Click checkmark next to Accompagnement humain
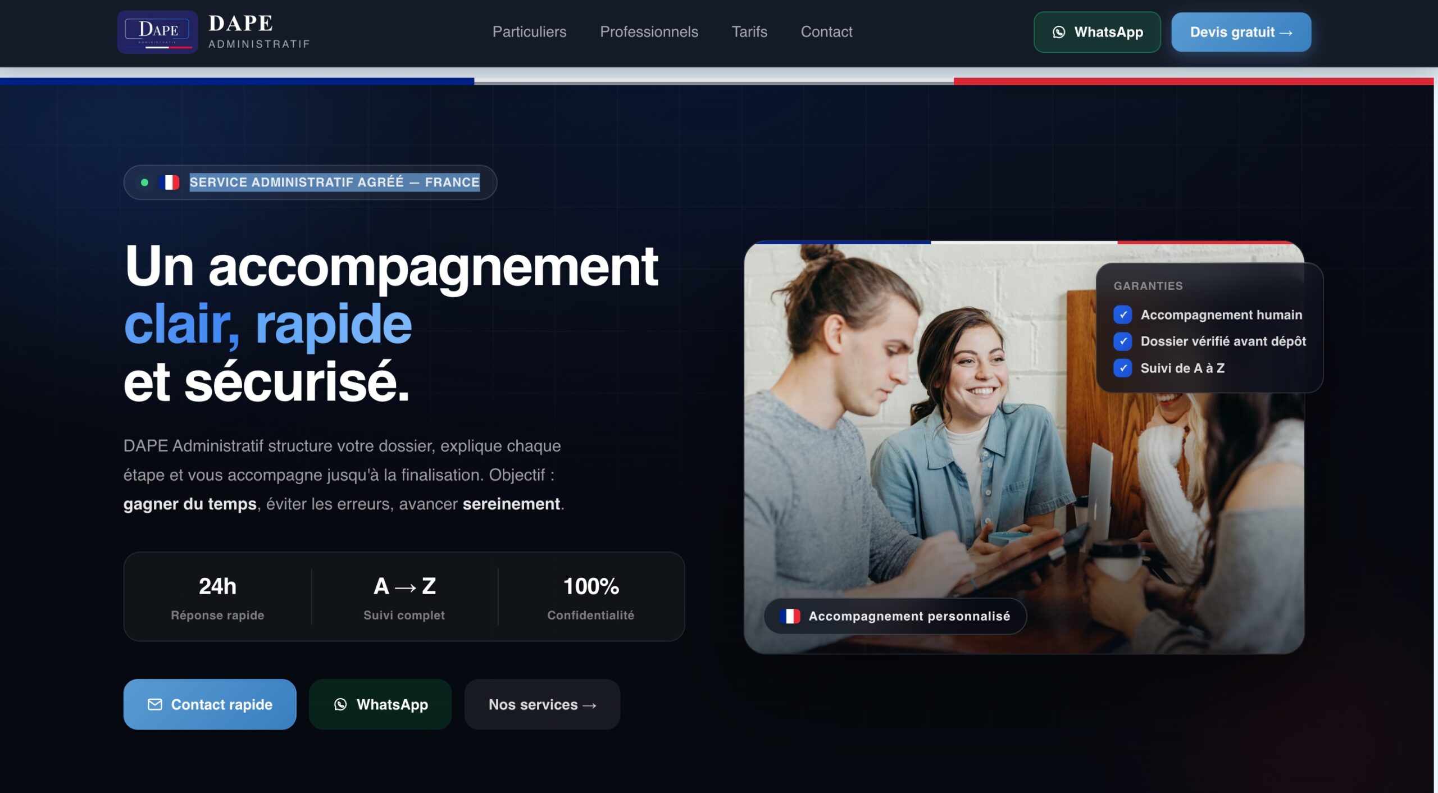This screenshot has width=1438, height=793. pos(1123,315)
